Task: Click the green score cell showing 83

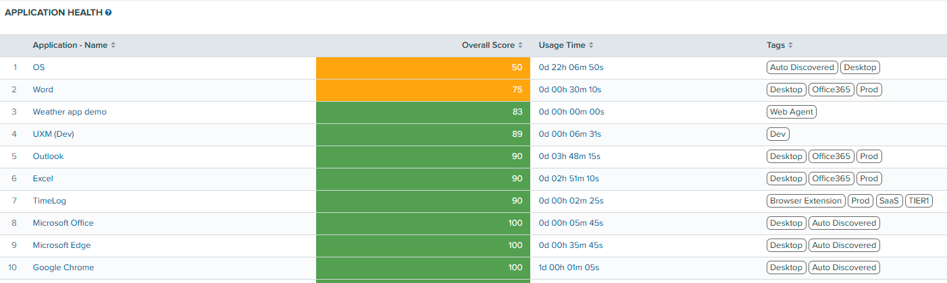Action: [x=423, y=112]
